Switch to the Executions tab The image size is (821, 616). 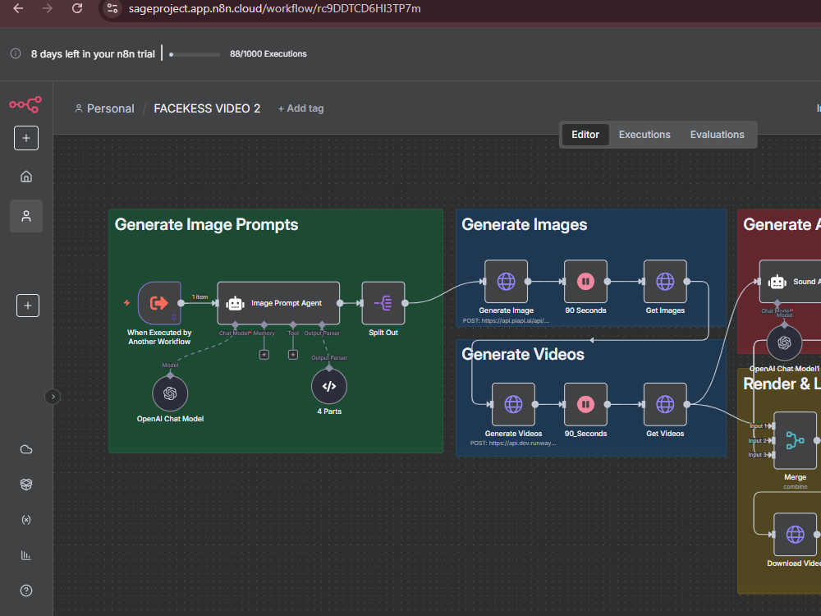tap(644, 135)
